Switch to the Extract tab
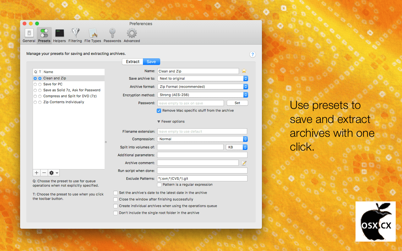The width and height of the screenshot is (402, 251). [x=133, y=61]
